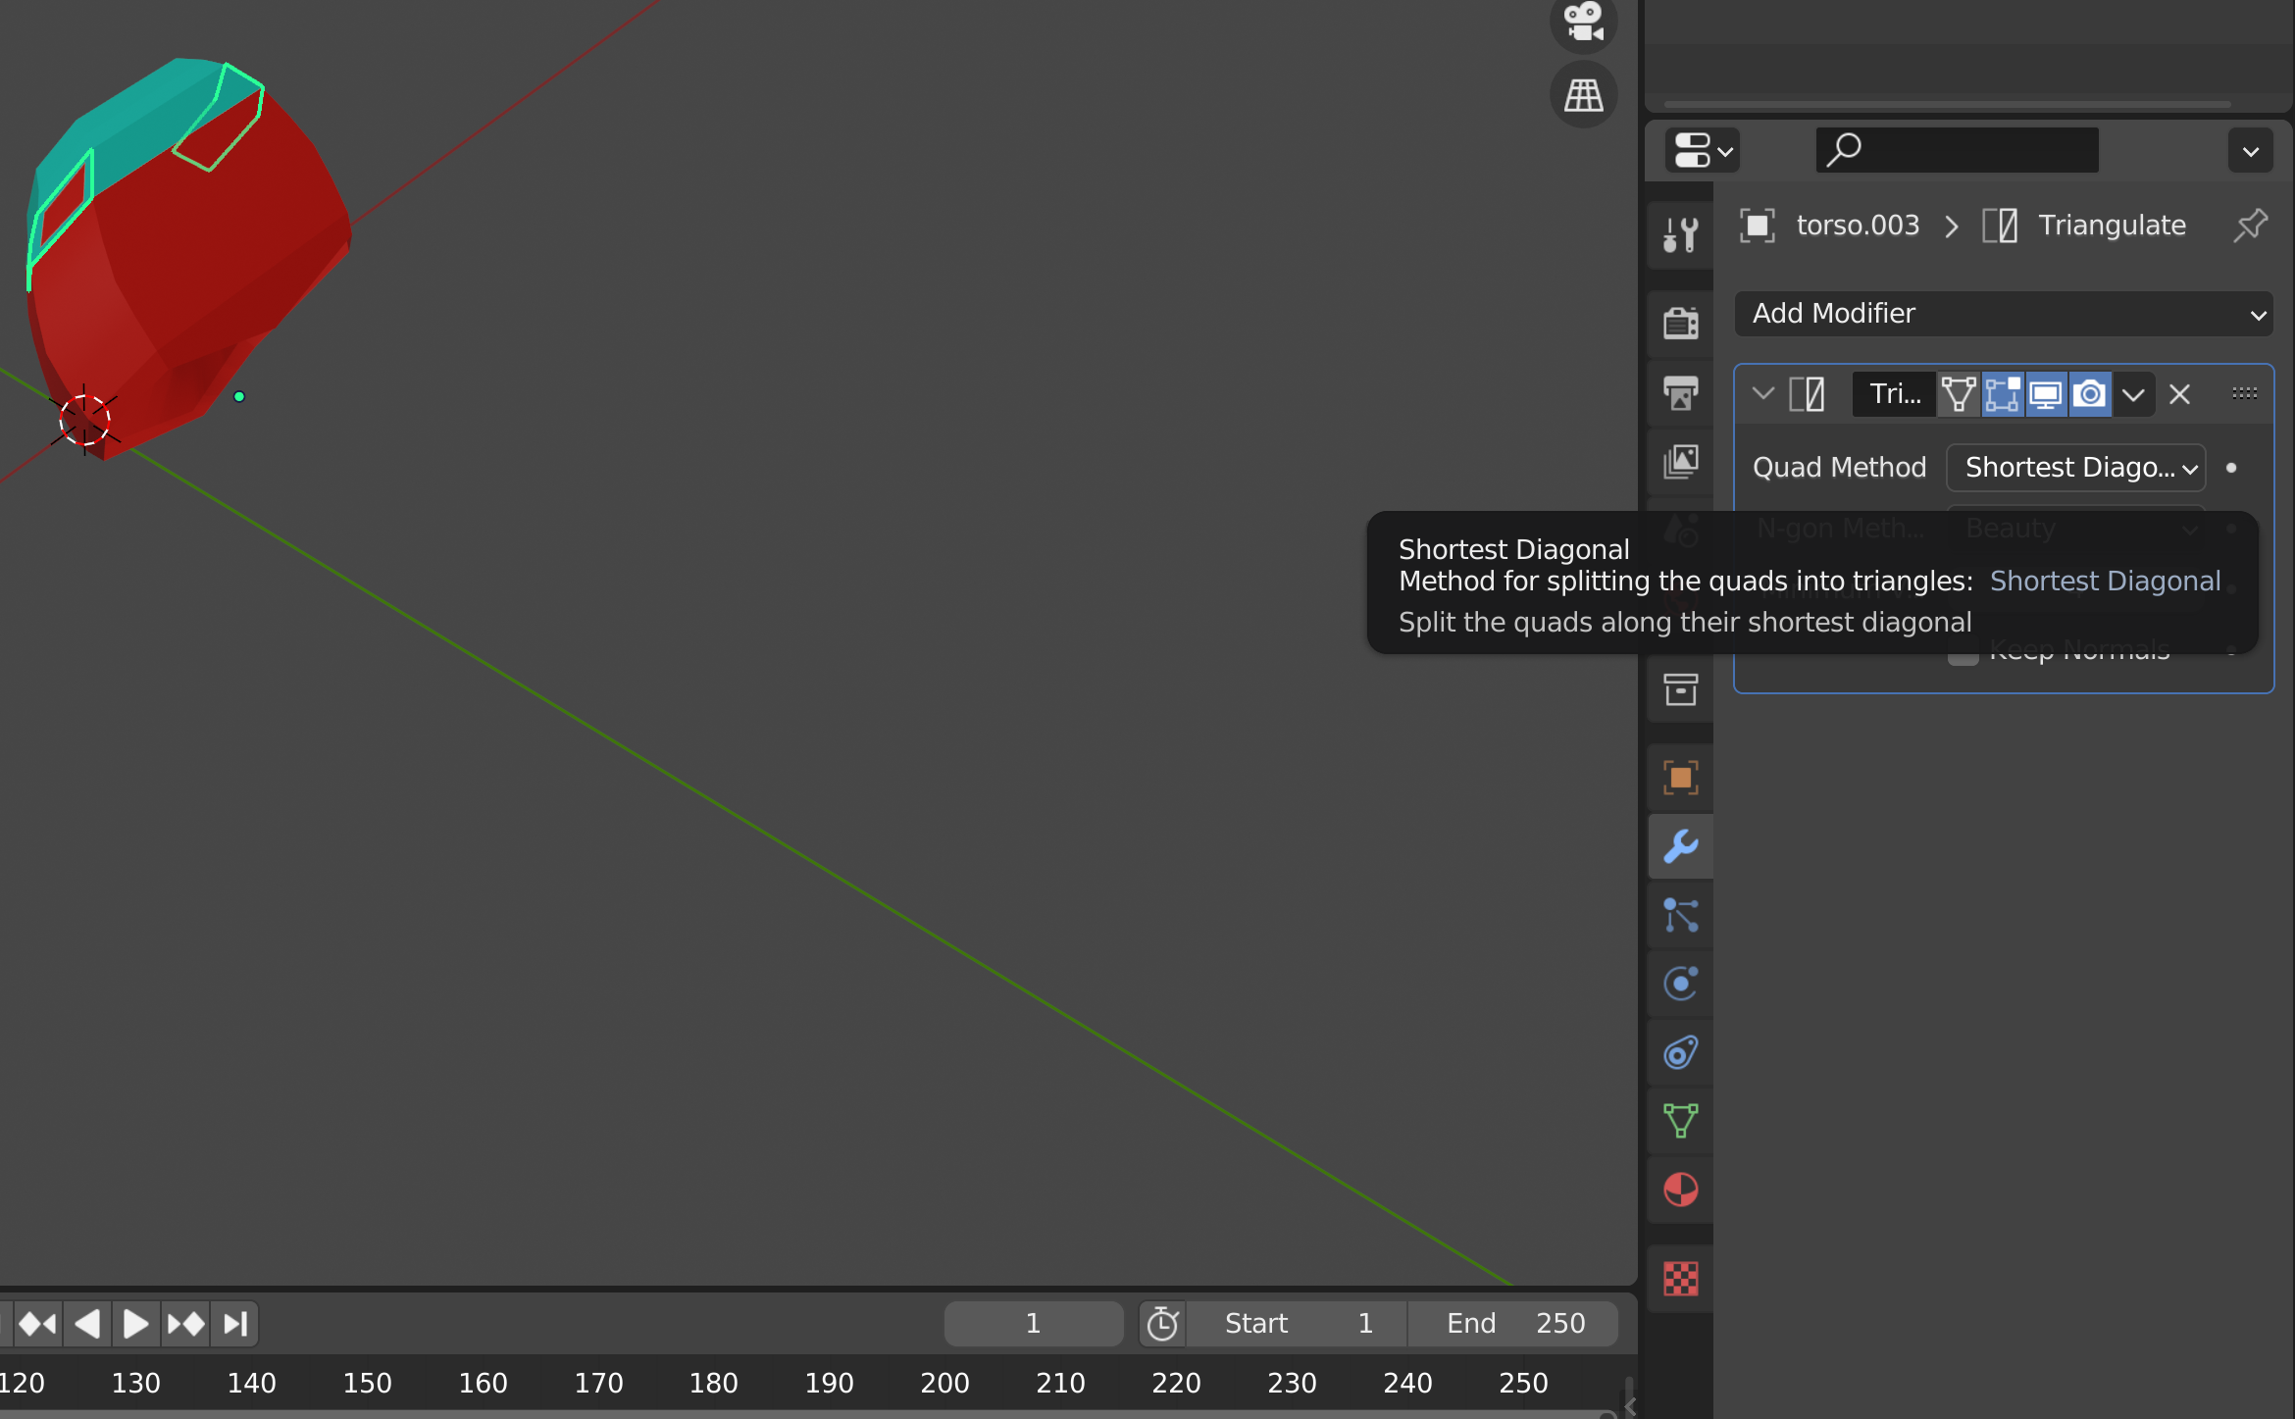
Task: Click the Triangulate breadcrumb label
Action: click(2112, 226)
